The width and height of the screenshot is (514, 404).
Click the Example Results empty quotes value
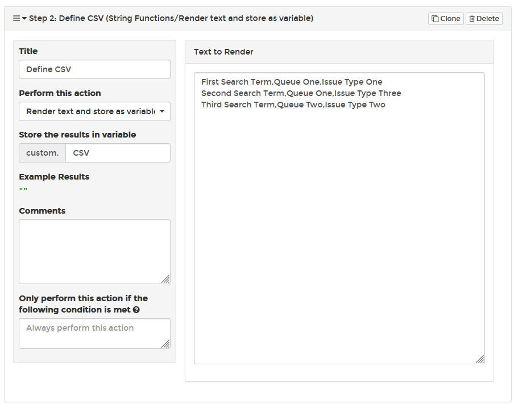tap(23, 189)
